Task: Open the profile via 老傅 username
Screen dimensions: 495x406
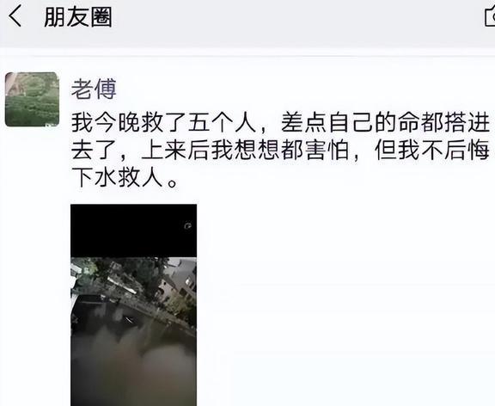Action: point(94,89)
